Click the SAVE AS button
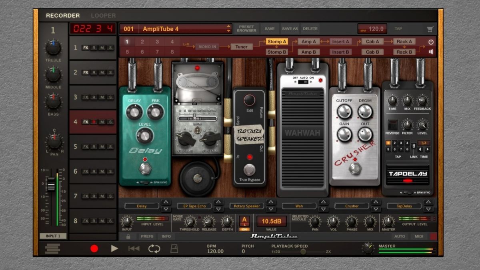 pyautogui.click(x=290, y=29)
